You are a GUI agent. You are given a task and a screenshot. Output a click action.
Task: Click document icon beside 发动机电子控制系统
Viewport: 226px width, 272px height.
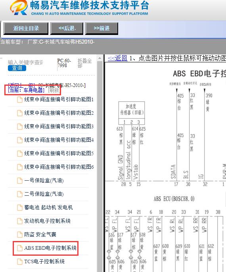(x=20, y=221)
